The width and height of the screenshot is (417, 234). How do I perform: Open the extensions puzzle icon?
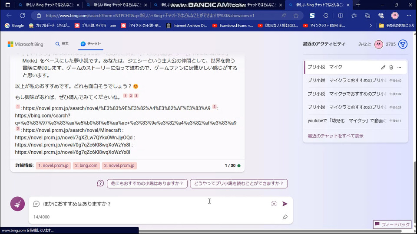click(325, 16)
